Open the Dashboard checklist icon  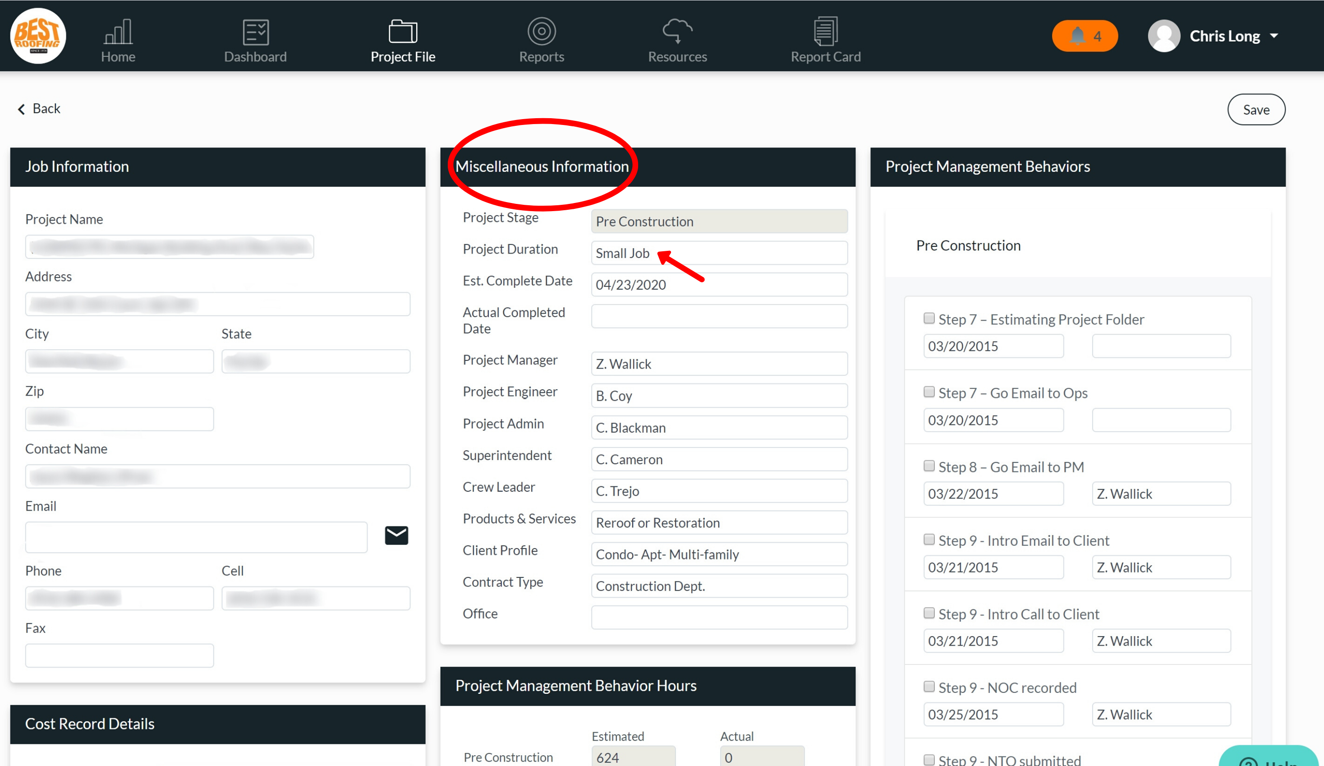click(x=256, y=32)
